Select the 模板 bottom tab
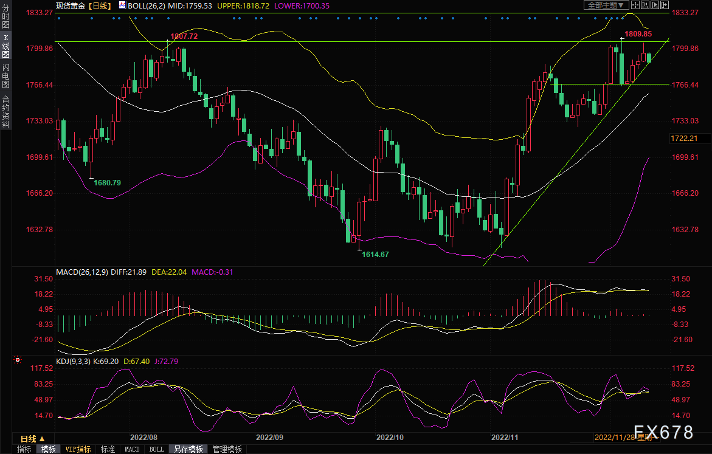Viewport: 712px width, 454px height. [x=49, y=449]
